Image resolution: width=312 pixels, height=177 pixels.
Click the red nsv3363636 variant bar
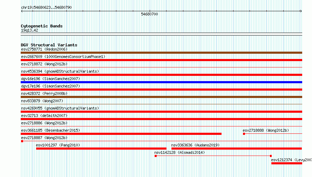[237, 149]
